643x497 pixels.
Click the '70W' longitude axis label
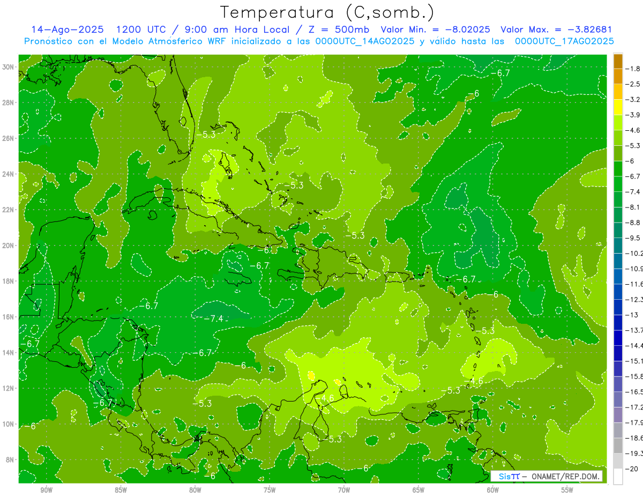tap(344, 491)
